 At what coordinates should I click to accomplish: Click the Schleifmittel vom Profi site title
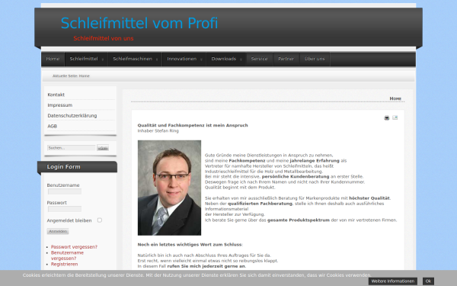point(139,23)
